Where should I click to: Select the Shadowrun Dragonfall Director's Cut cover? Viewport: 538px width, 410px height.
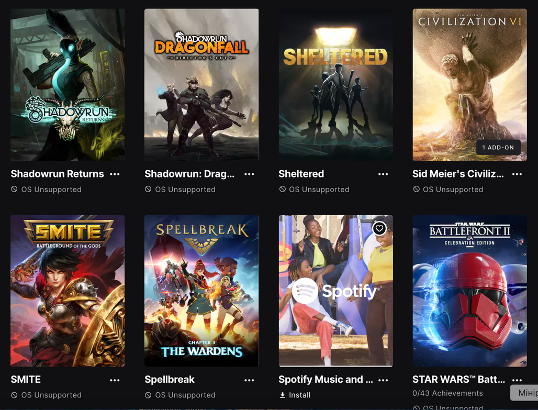coord(201,85)
